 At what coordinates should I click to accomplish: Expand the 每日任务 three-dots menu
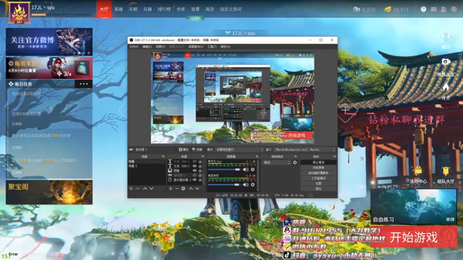click(83, 84)
